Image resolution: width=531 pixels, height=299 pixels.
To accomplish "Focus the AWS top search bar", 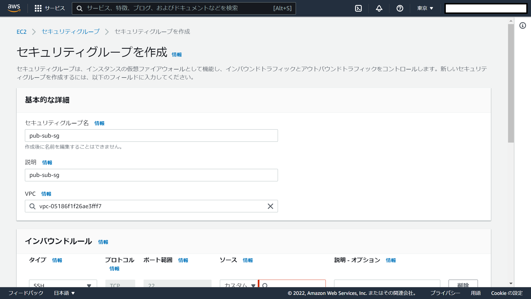I will click(x=184, y=8).
